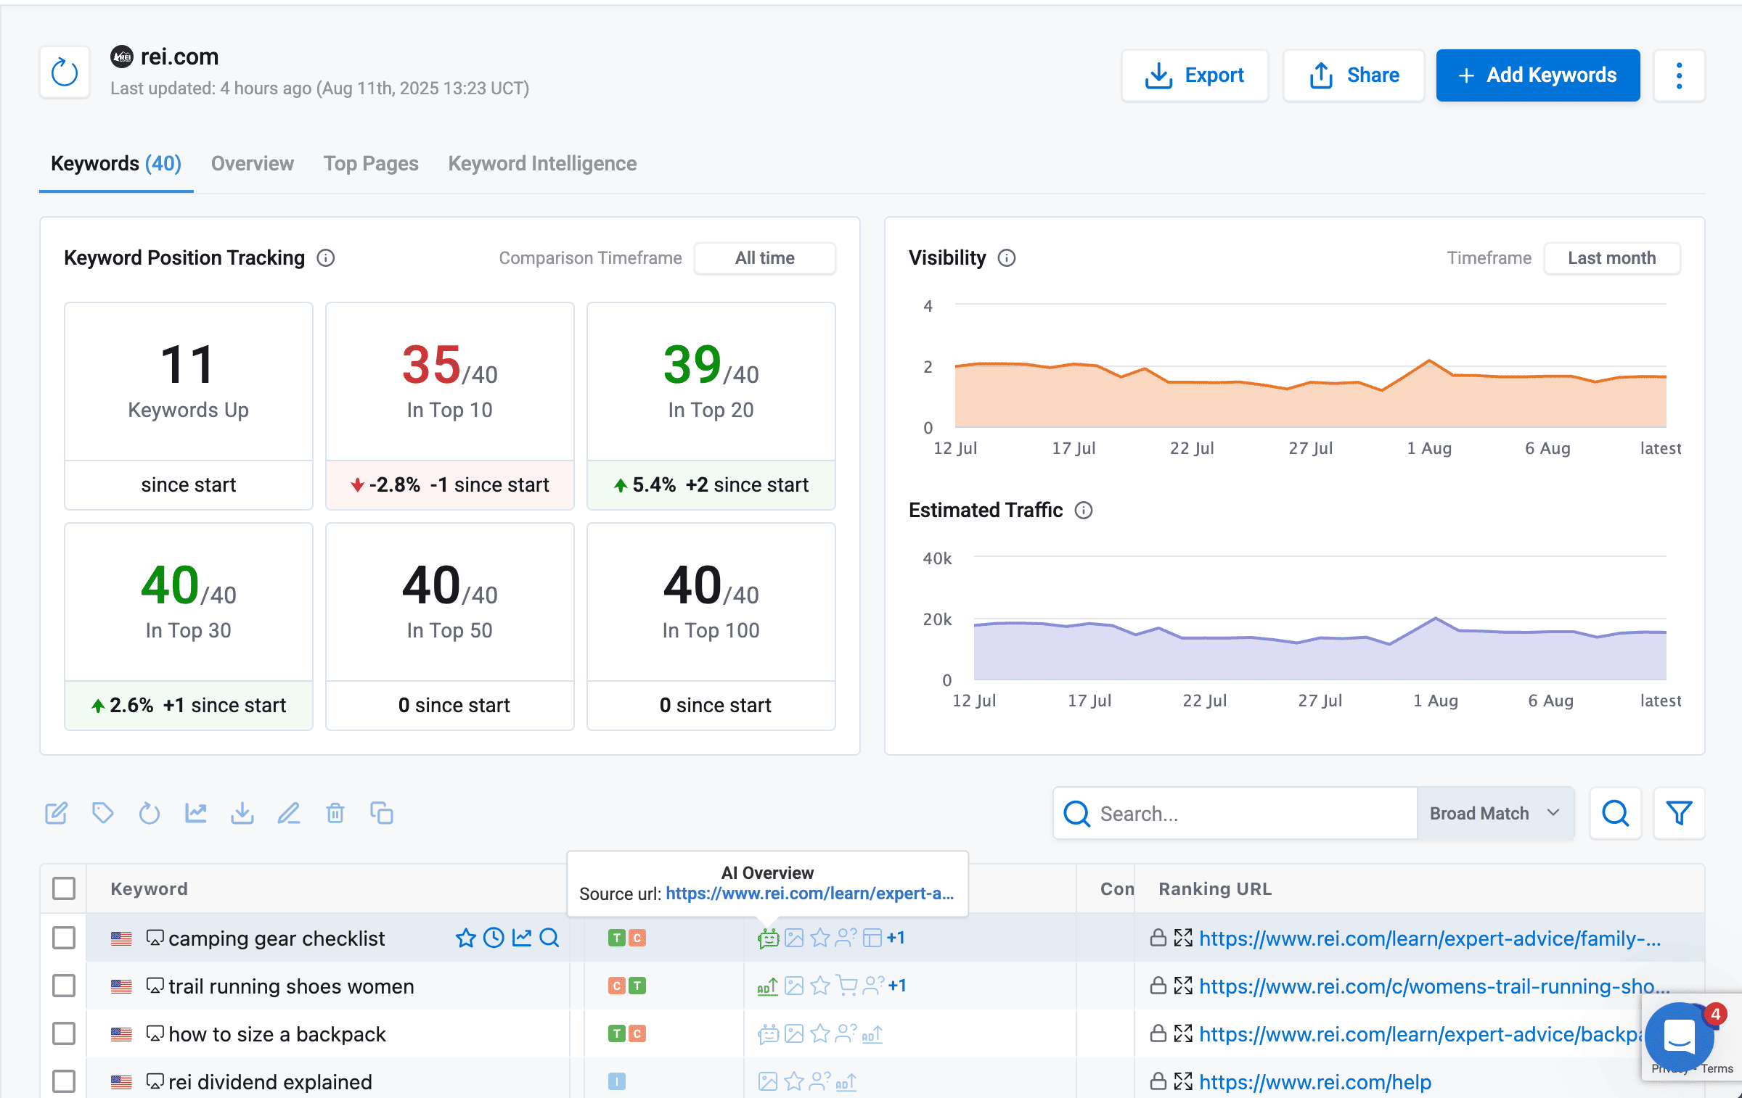Click the green Ad icon in the trail running shoes women row
This screenshot has width=1742, height=1098.
coord(768,986)
